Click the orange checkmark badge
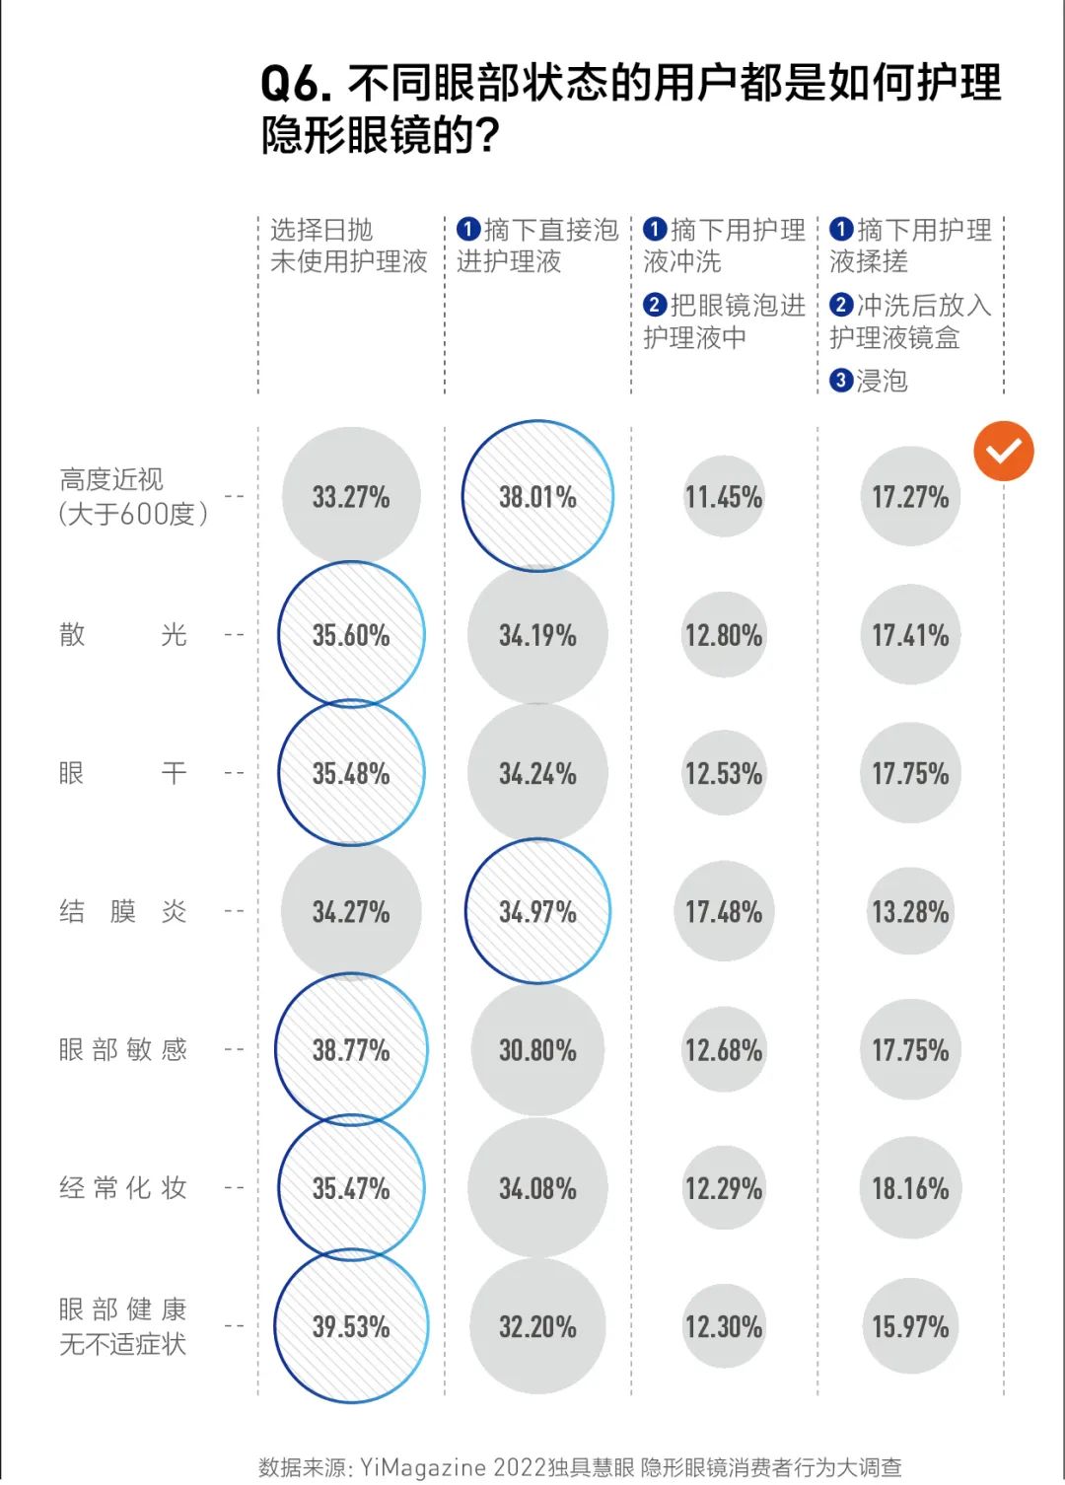 pyautogui.click(x=1003, y=452)
